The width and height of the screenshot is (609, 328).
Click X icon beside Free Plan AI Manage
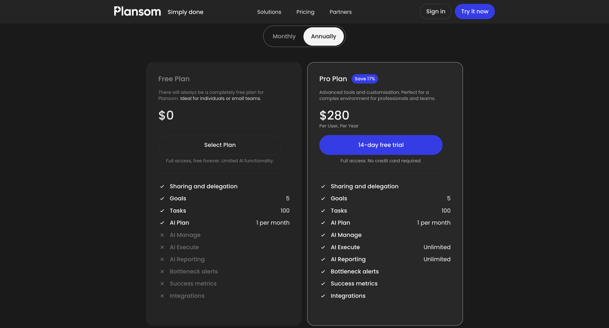pos(162,235)
